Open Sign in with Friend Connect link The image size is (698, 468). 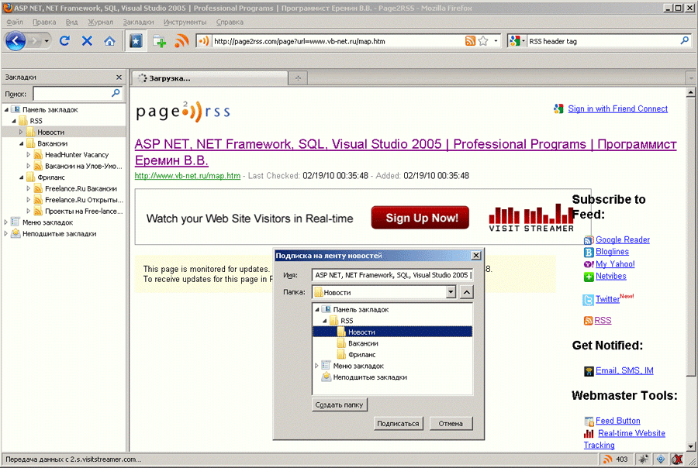point(617,108)
